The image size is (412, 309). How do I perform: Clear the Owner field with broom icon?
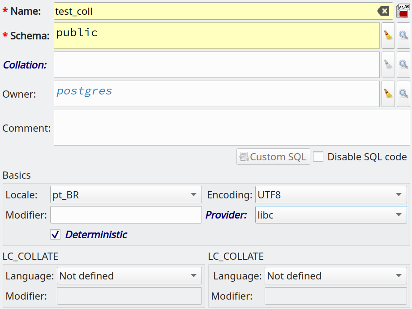click(388, 94)
